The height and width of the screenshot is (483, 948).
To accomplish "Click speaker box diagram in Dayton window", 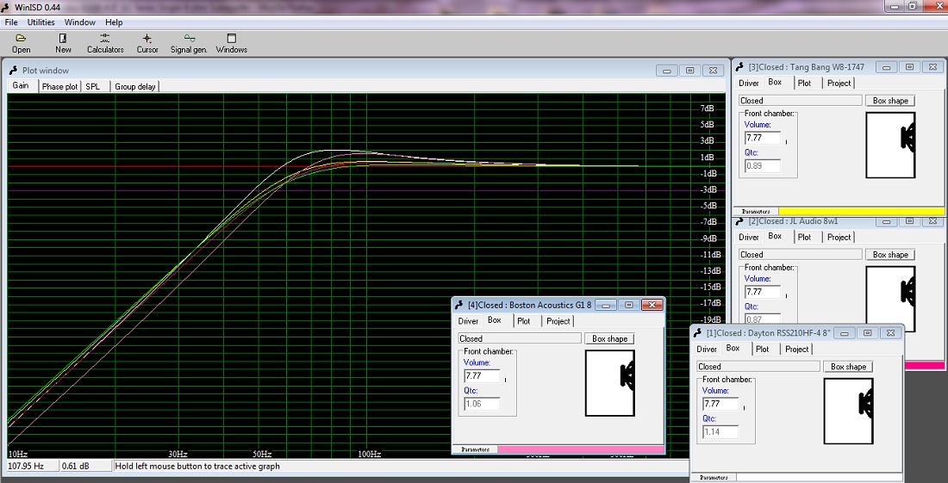I will [849, 412].
